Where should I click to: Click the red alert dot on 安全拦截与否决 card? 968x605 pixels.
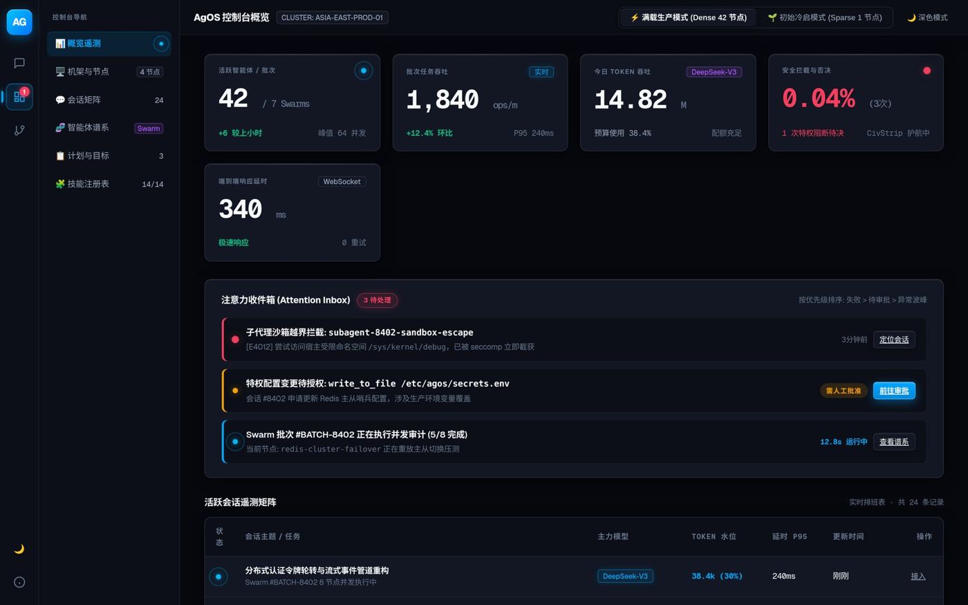(927, 71)
